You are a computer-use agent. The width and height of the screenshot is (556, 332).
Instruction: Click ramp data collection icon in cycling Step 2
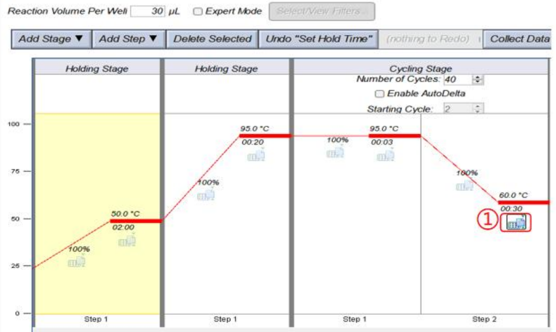pyautogui.click(x=465, y=186)
